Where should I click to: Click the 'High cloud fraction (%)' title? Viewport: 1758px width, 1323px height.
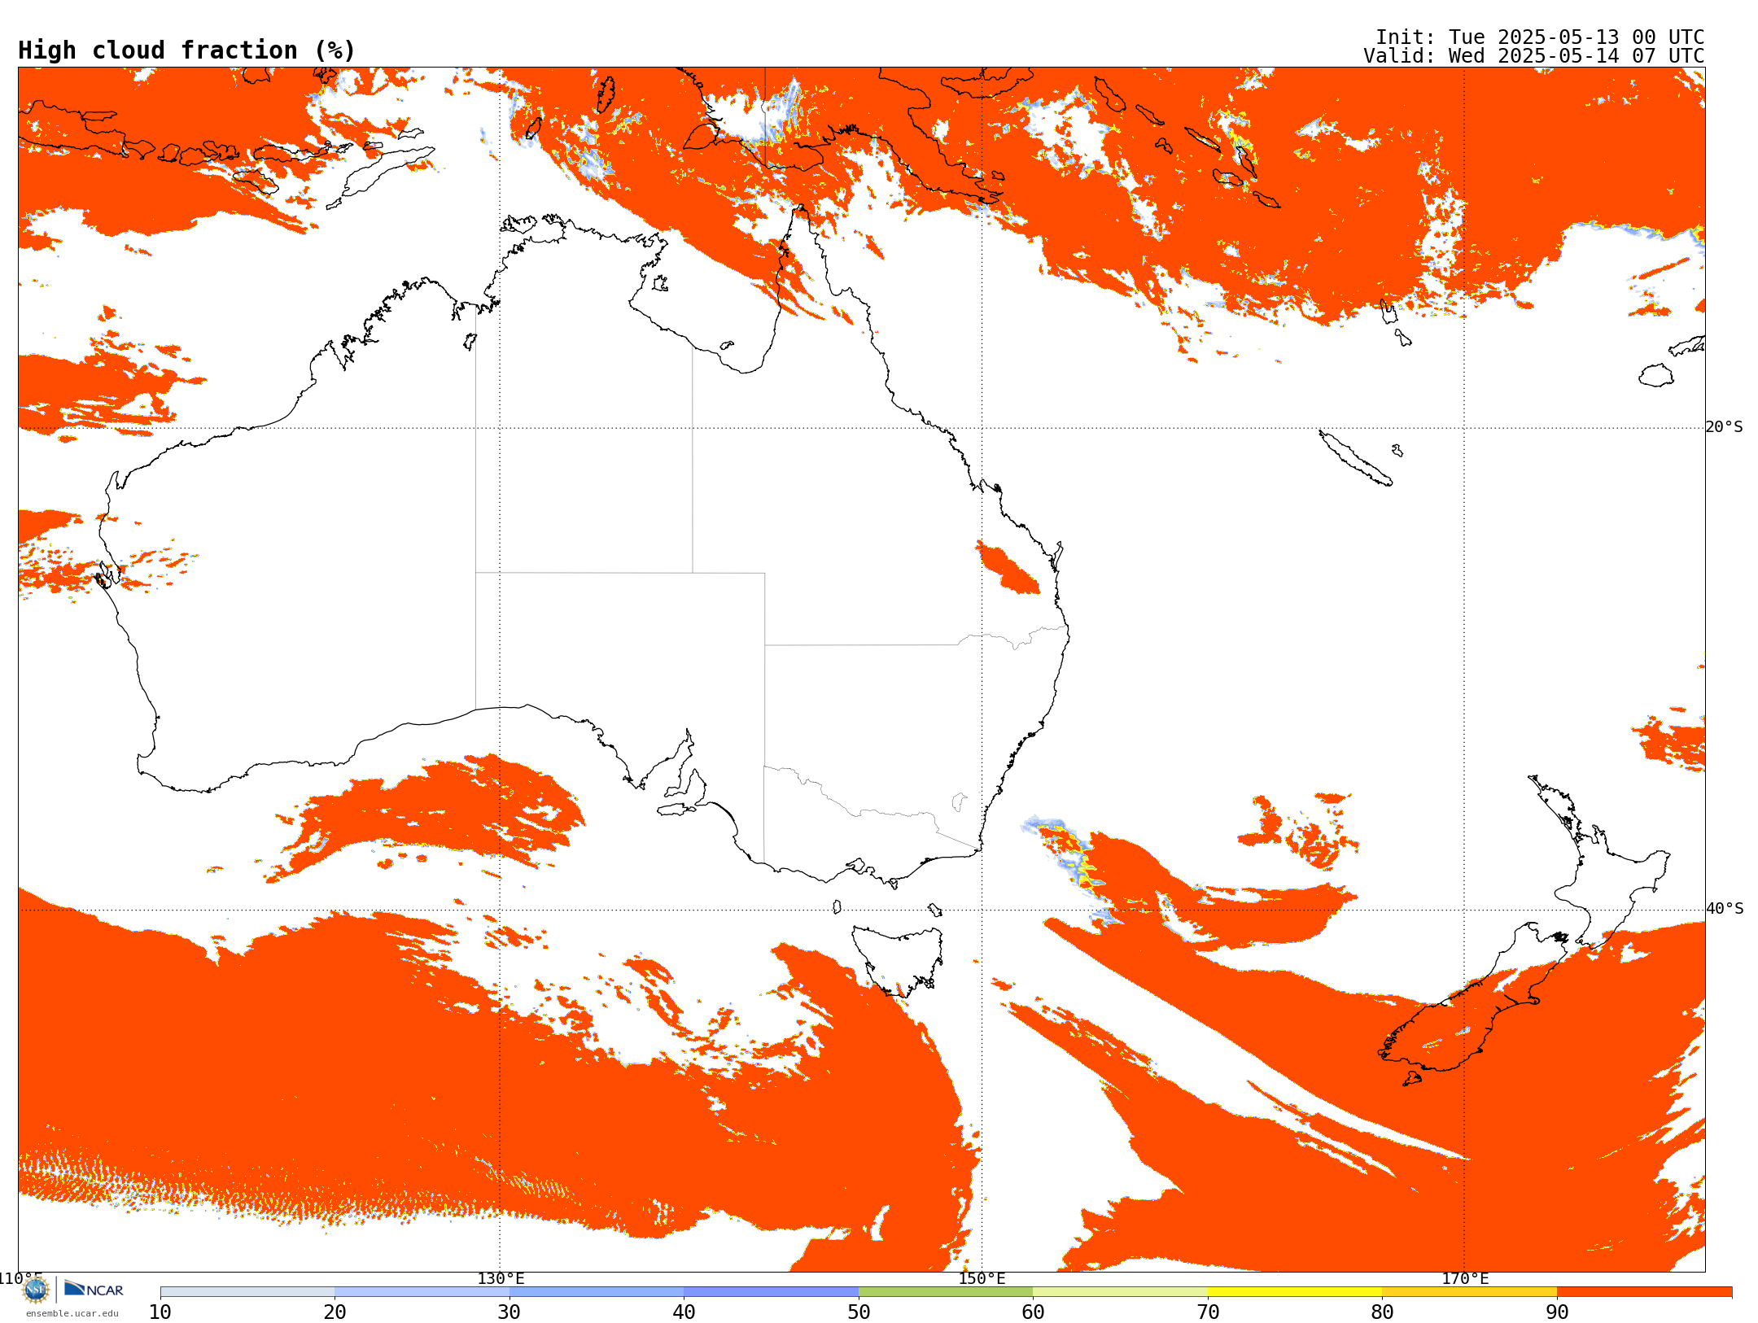point(187,50)
